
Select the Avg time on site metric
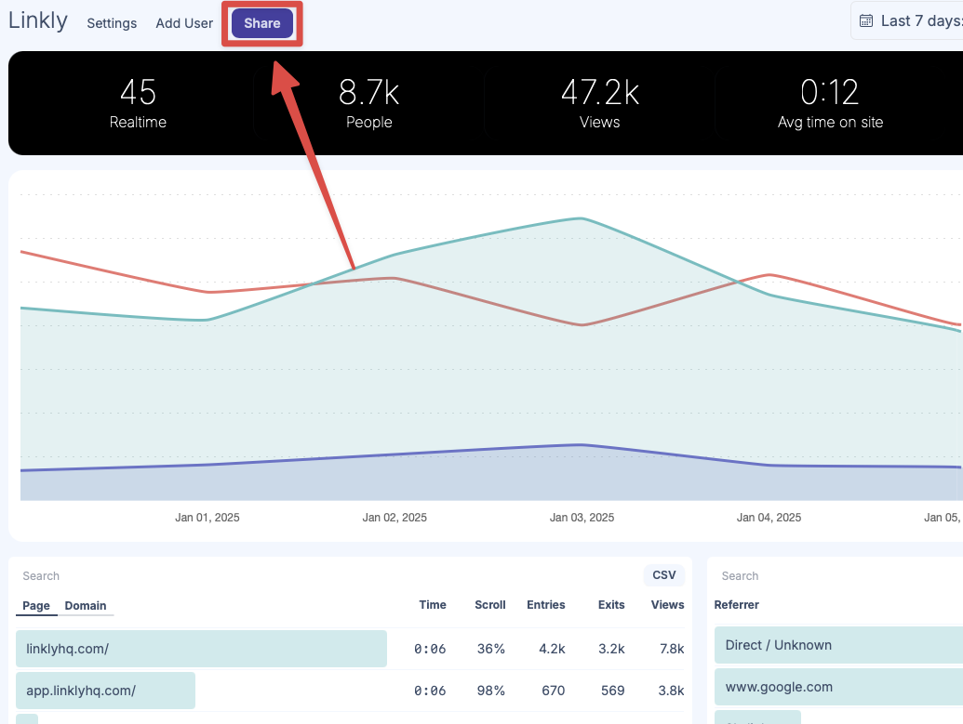coord(830,103)
